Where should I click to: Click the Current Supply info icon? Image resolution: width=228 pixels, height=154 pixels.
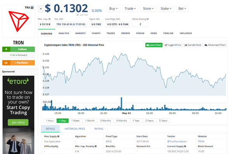pyautogui.click(x=185, y=146)
